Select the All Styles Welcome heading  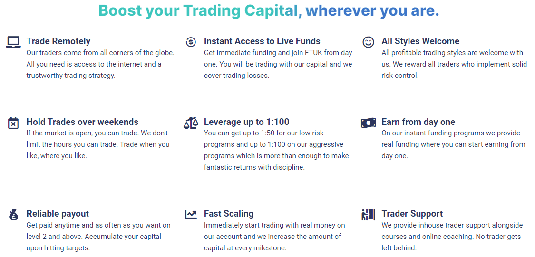pos(420,41)
